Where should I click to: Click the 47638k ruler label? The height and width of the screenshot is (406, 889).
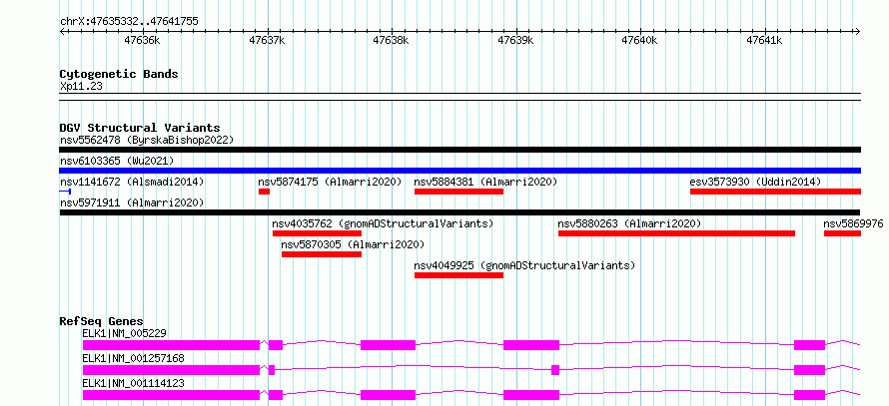pyautogui.click(x=391, y=40)
